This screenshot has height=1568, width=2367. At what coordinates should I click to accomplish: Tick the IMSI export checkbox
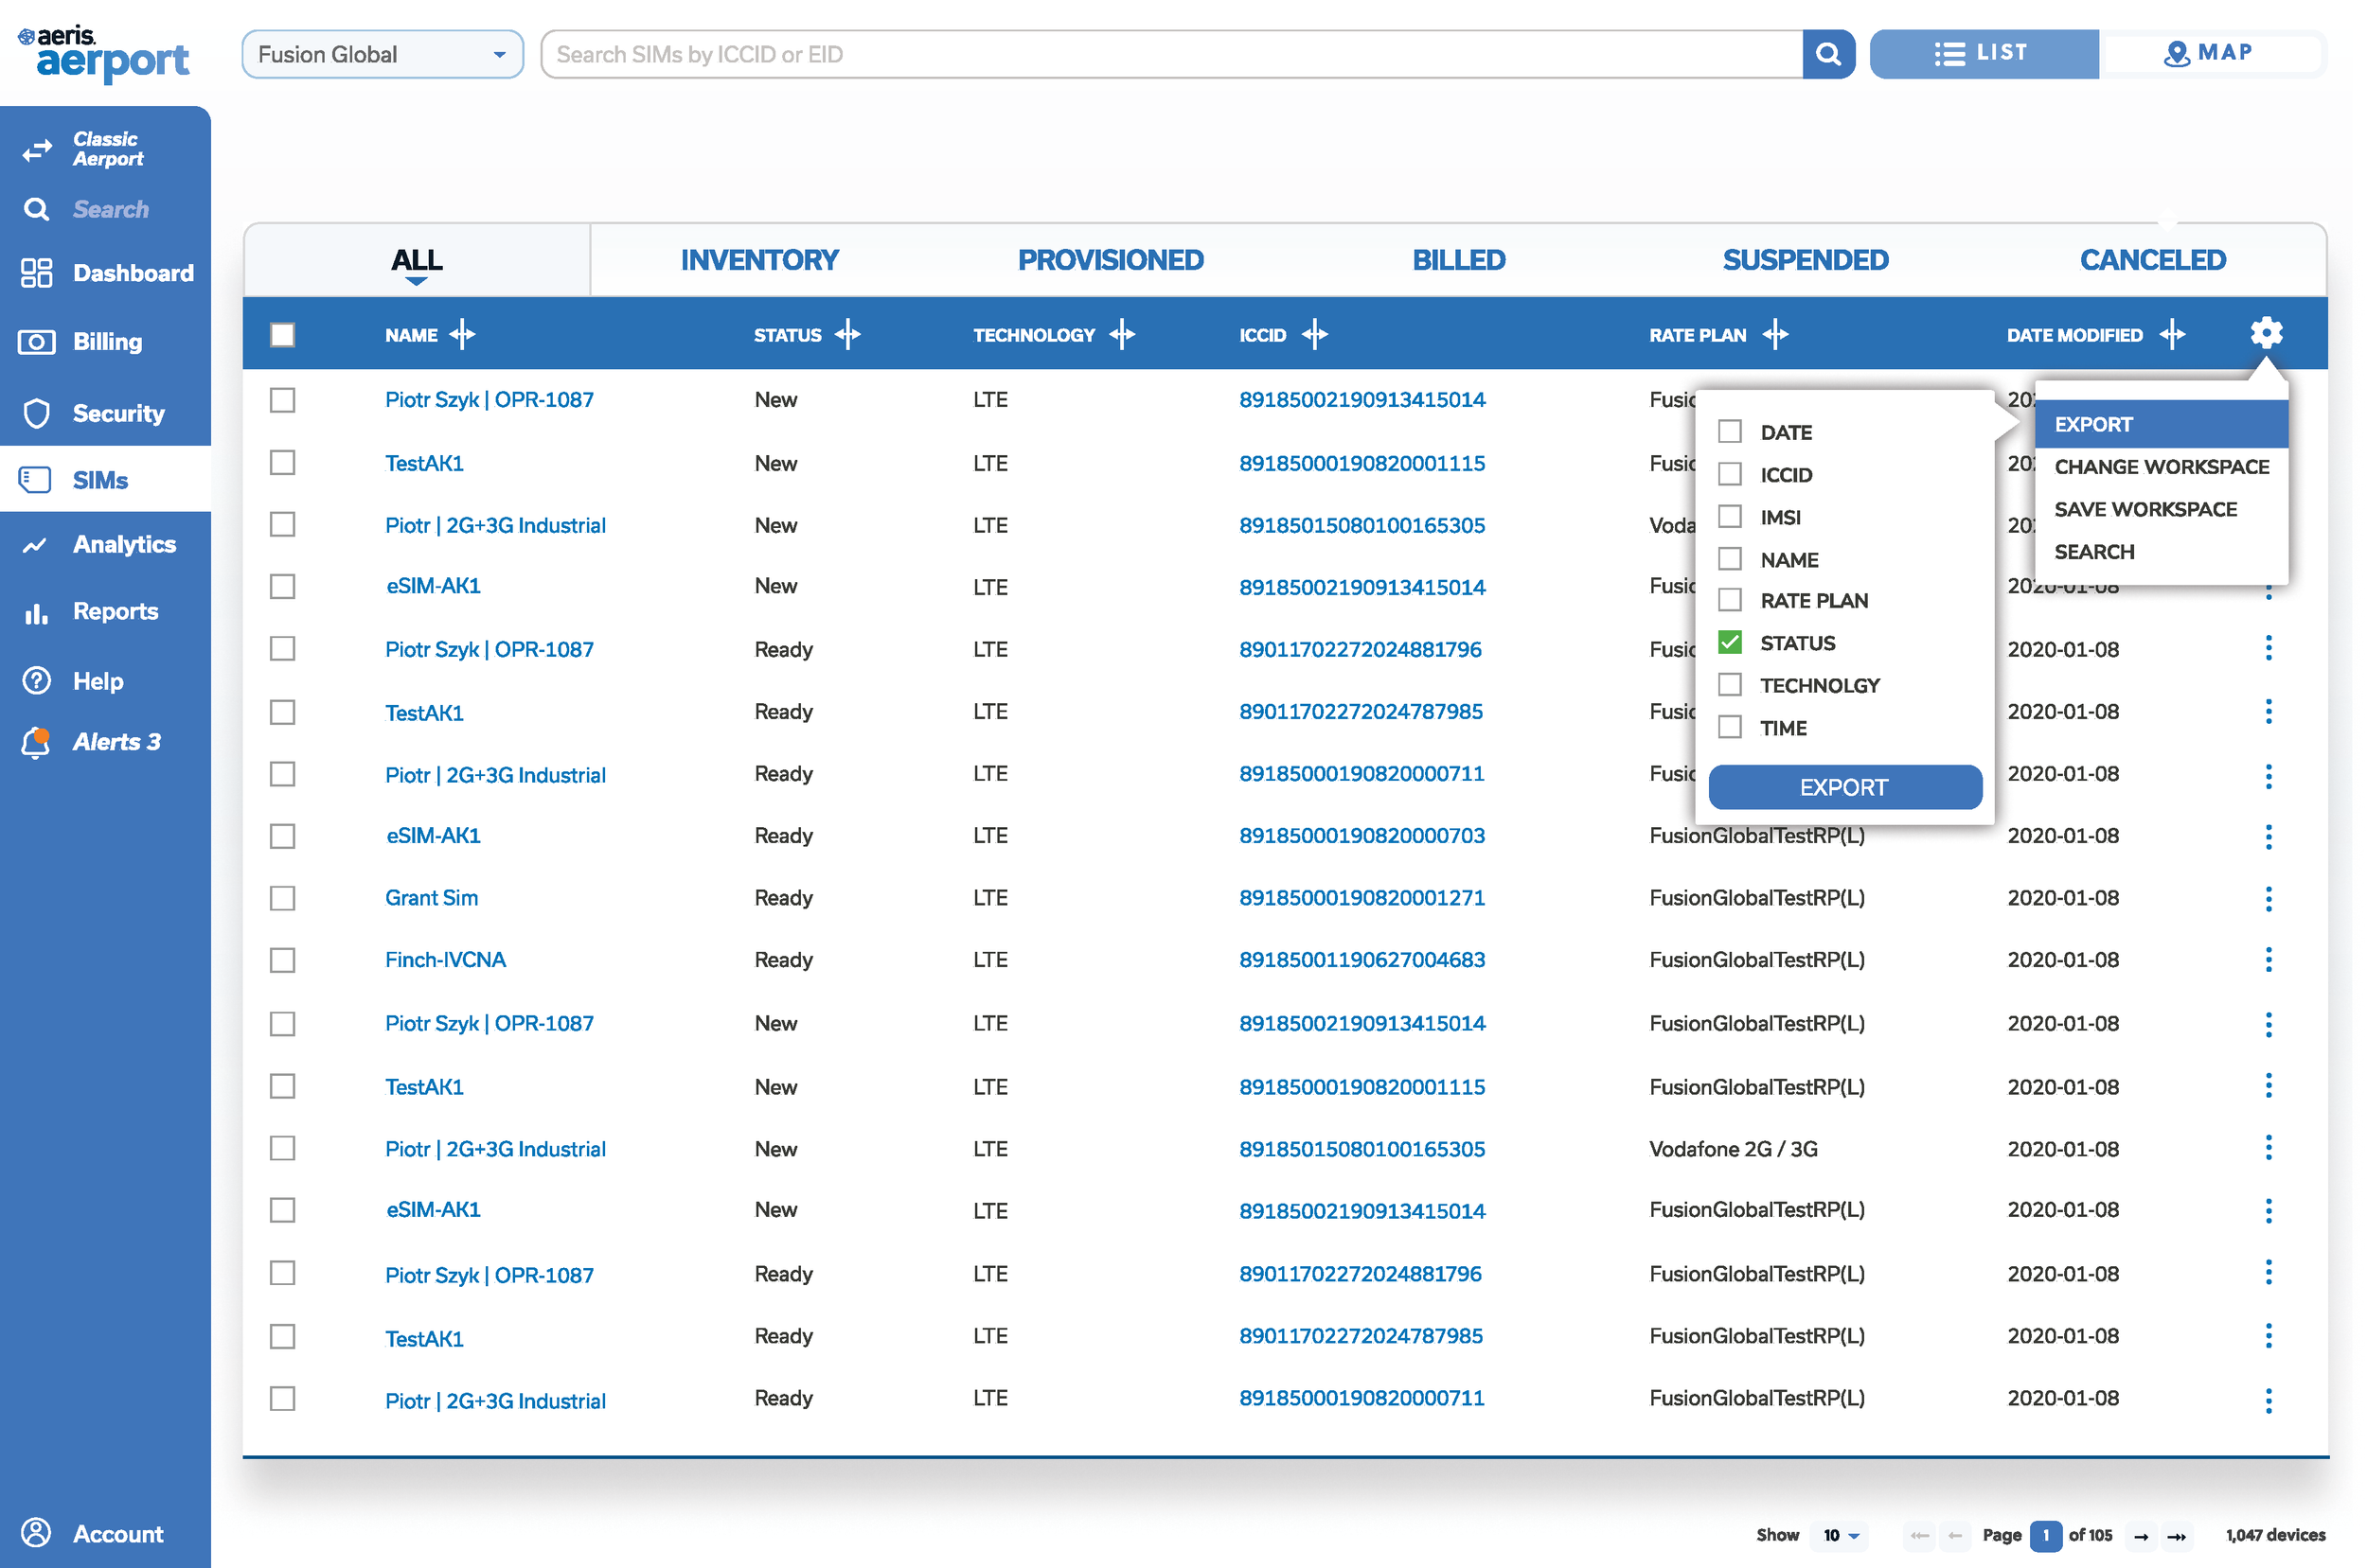pos(1729,516)
